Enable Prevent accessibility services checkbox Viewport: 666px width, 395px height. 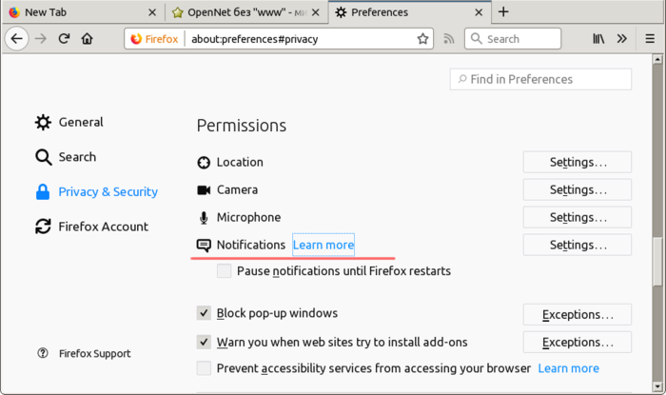tap(204, 368)
